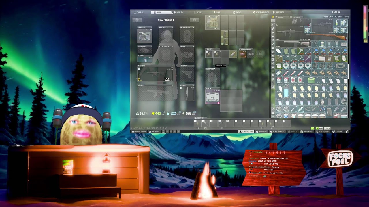Select the MP5 on sling
369x207 pixels.
pyautogui.click(x=155, y=74)
